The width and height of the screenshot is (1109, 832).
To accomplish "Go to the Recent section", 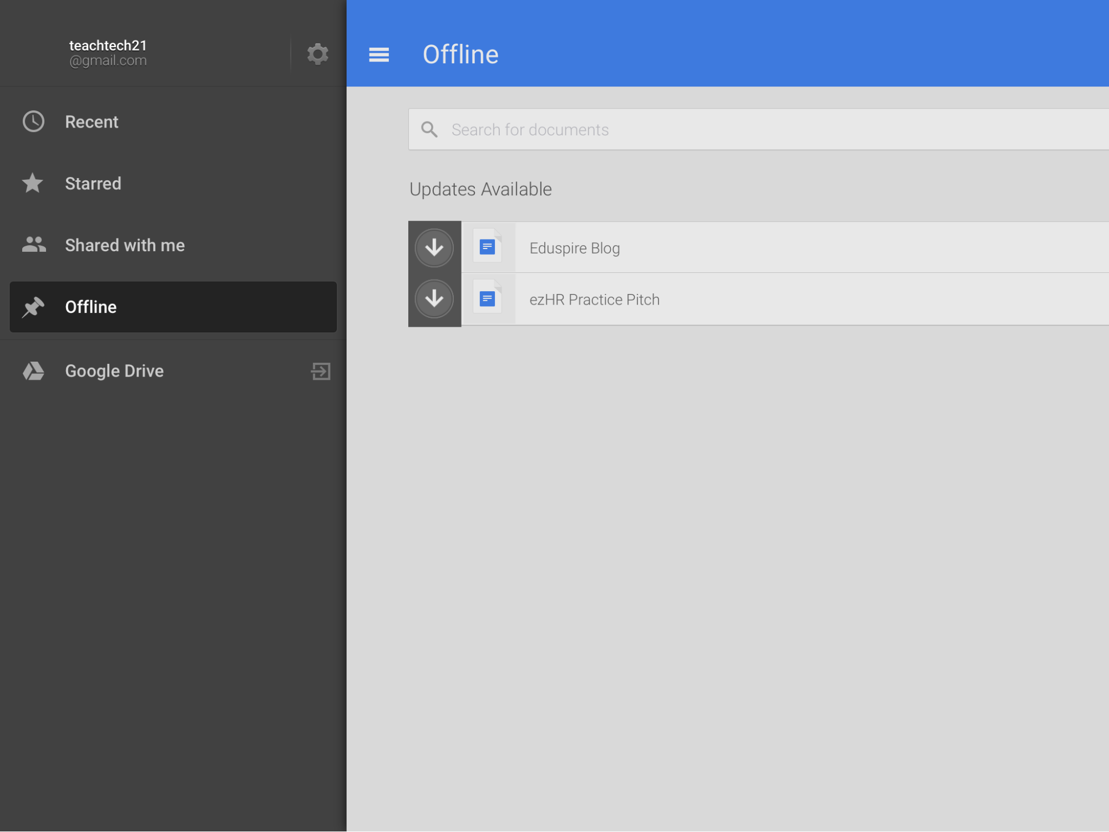I will pyautogui.click(x=173, y=122).
